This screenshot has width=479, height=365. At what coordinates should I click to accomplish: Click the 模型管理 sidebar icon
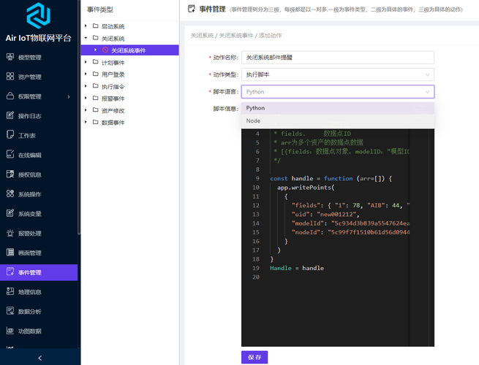coord(10,57)
